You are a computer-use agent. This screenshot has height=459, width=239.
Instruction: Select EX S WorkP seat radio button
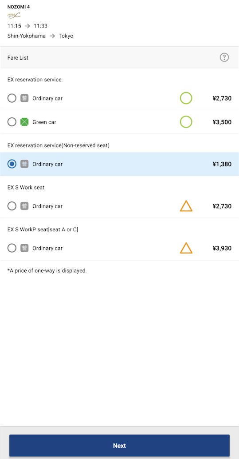click(x=12, y=248)
